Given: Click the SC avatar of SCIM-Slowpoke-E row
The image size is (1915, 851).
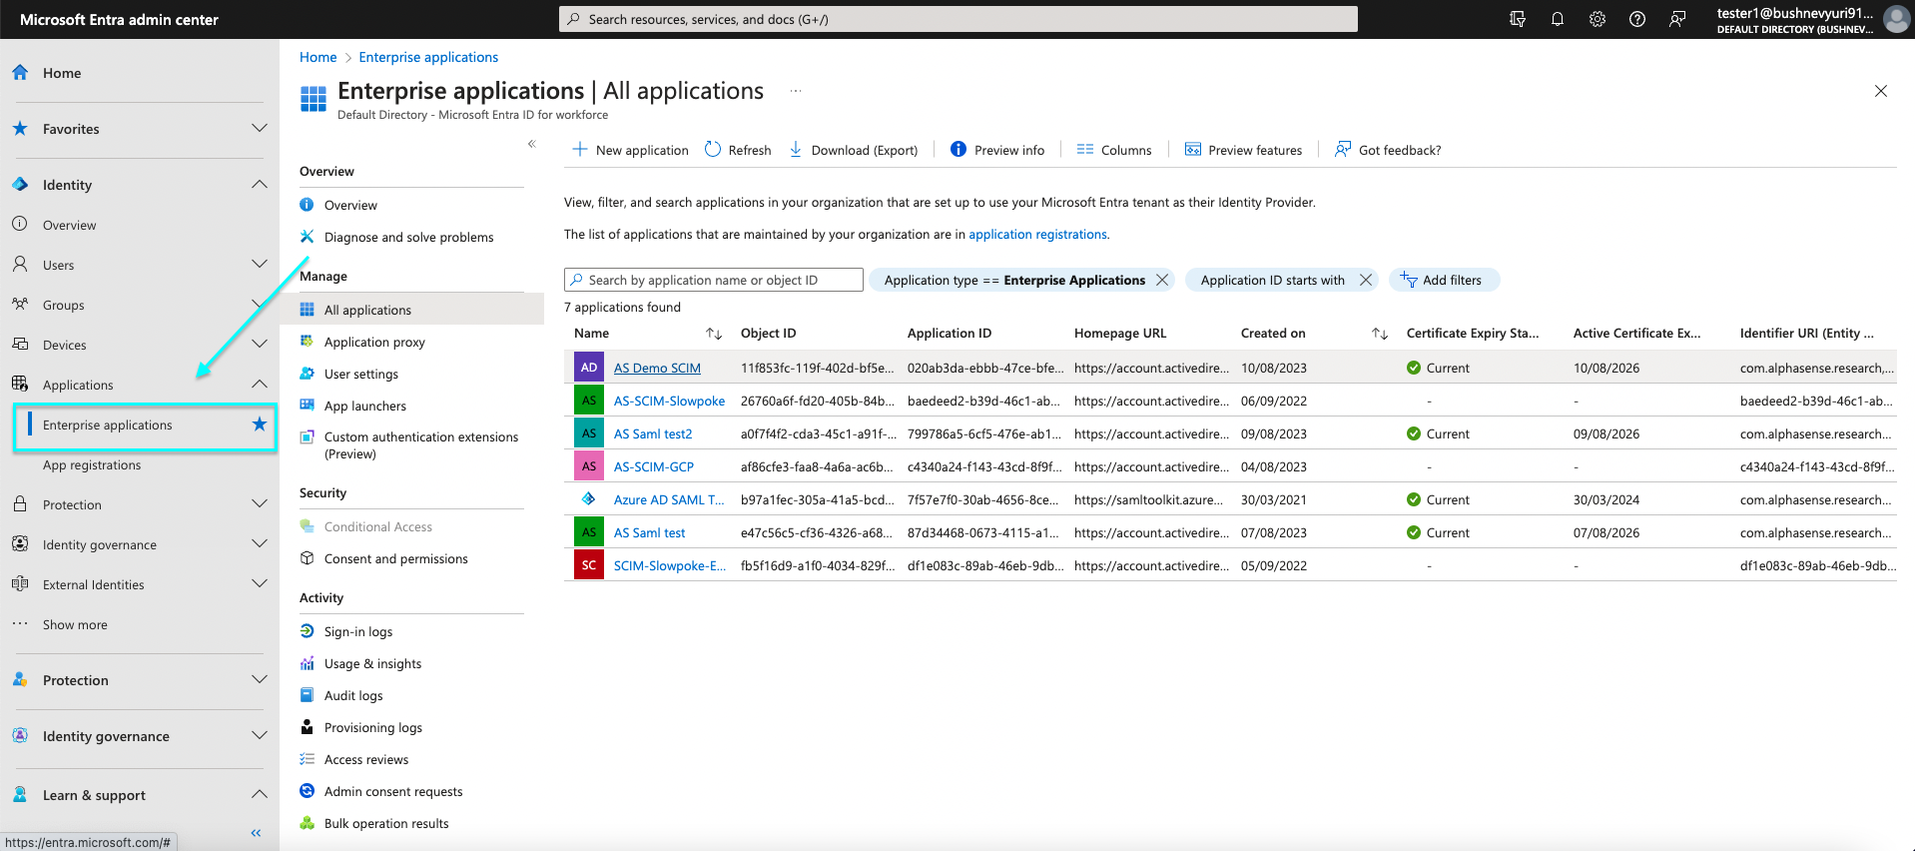Looking at the screenshot, I should click(x=589, y=565).
